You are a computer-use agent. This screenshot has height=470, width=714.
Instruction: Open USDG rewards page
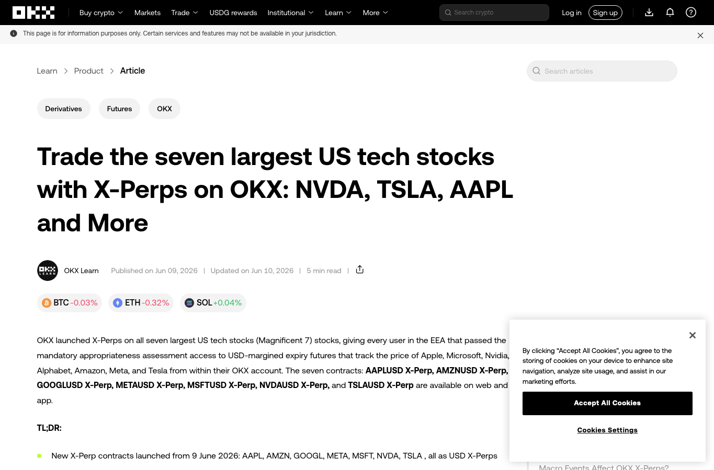point(233,13)
